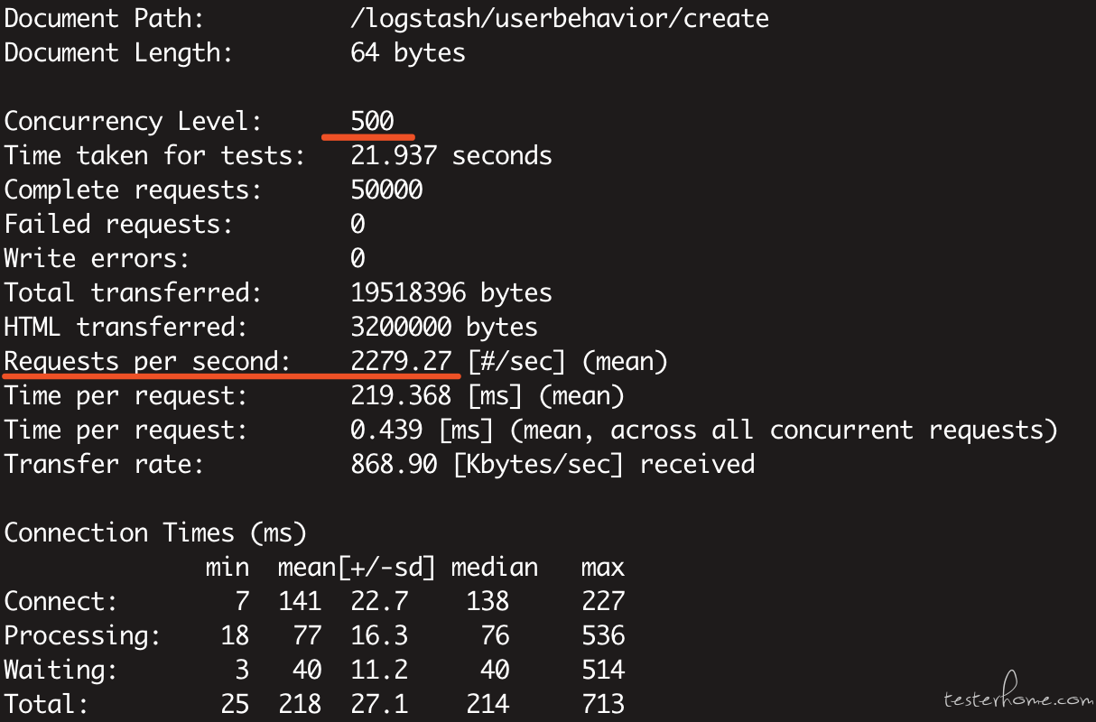Click the Processing row max value 536
Image resolution: width=1096 pixels, height=722 pixels.
(x=603, y=636)
